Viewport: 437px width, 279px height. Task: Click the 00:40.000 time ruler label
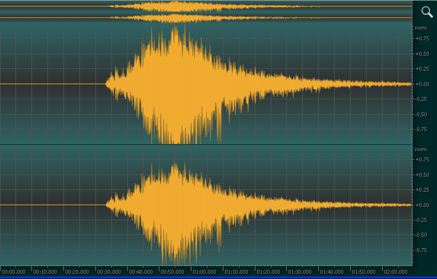[141, 272]
